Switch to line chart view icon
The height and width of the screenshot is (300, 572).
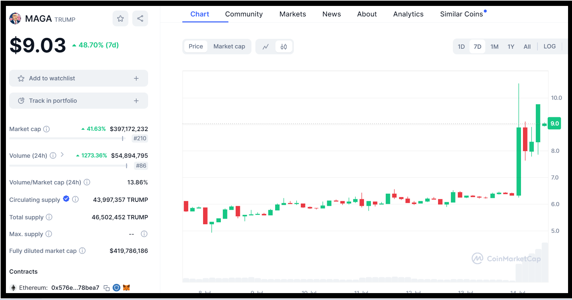[x=266, y=47]
